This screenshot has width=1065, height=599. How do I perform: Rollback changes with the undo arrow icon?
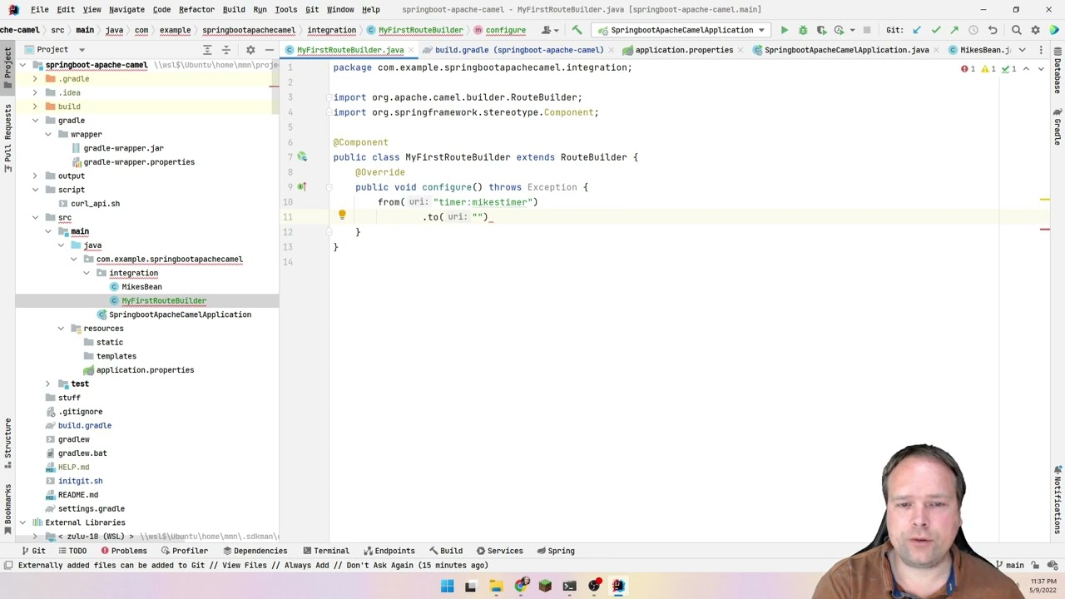[x=993, y=30]
